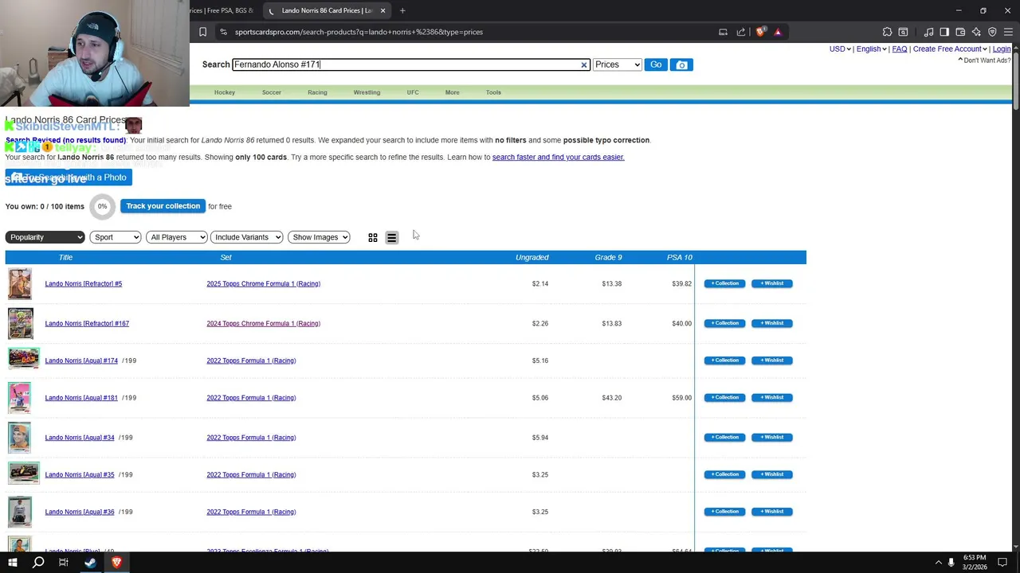The height and width of the screenshot is (573, 1020).
Task: Open the browser hamburger menu
Action: tap(1008, 32)
